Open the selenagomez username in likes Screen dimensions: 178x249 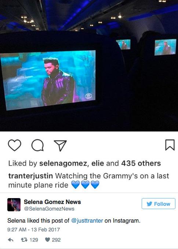pyautogui.click(x=64, y=164)
